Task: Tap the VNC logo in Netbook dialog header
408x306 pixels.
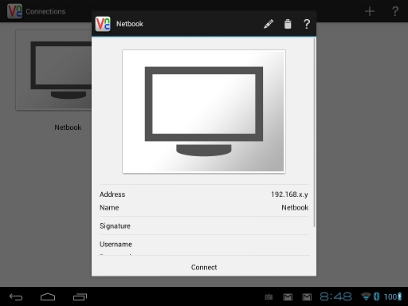Action: (x=103, y=24)
